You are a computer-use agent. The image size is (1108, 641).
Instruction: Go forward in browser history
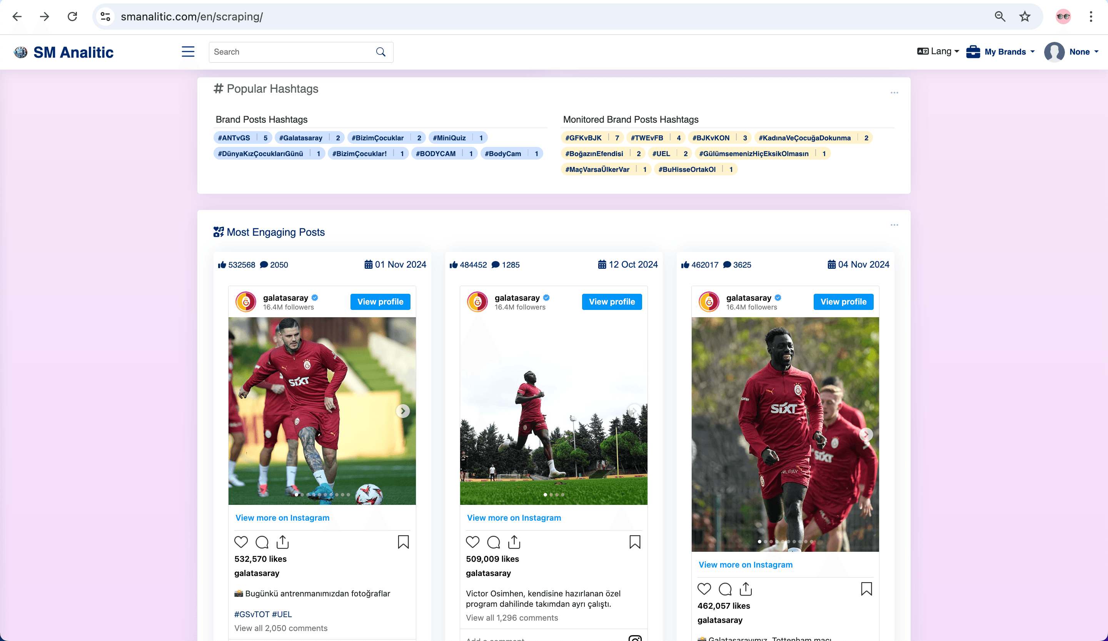pyautogui.click(x=44, y=17)
